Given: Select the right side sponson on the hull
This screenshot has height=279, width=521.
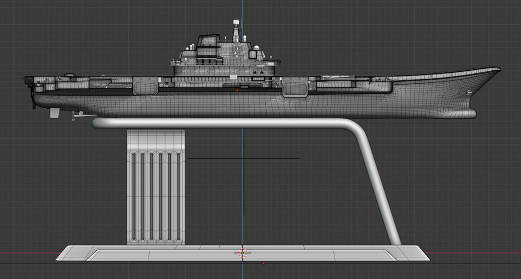Looking at the screenshot, I should coord(295,87).
